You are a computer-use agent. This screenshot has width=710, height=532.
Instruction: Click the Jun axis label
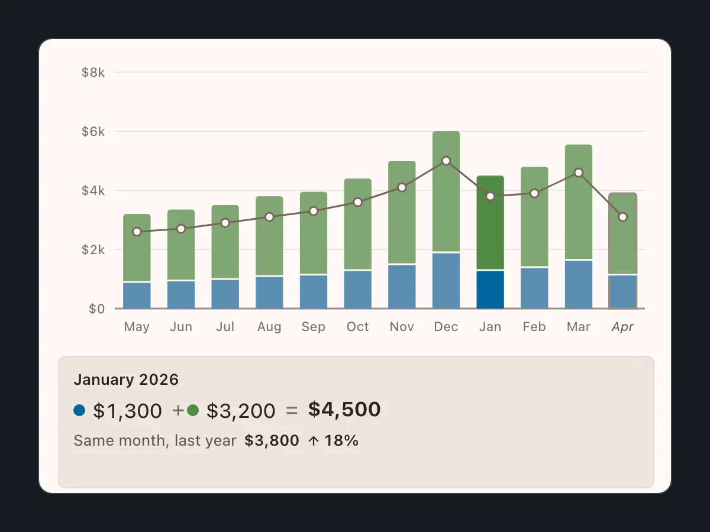tap(181, 327)
